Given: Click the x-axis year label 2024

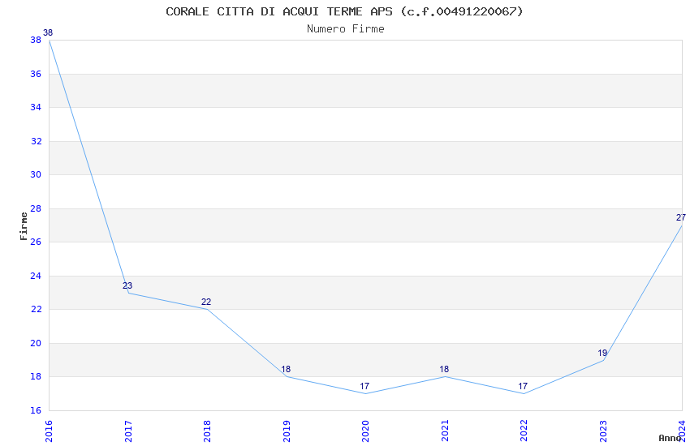Looking at the screenshot, I should click(x=682, y=431).
